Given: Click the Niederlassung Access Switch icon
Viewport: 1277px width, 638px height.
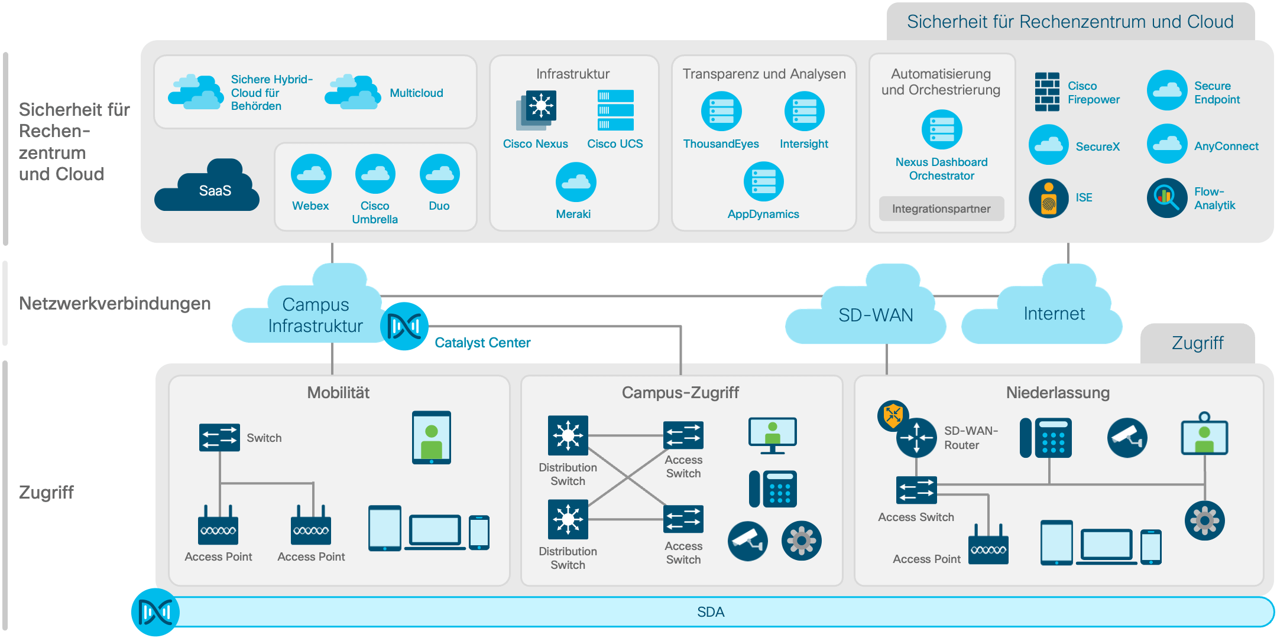Looking at the screenshot, I should 916,490.
